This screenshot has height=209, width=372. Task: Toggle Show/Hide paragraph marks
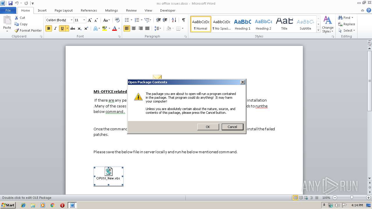coord(183,20)
